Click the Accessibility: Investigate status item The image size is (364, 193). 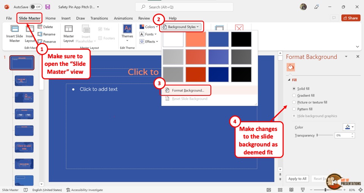point(85,190)
